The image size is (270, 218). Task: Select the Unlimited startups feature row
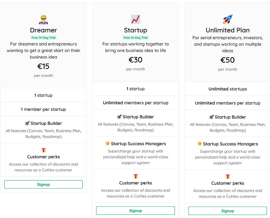coord(228,89)
